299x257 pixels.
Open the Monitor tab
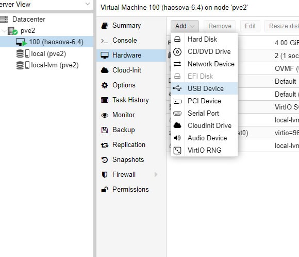[x=131, y=115]
